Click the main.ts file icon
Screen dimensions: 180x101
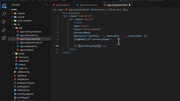[16, 65]
